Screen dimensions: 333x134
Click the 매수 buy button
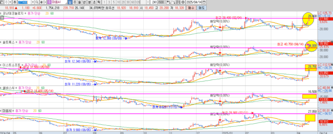click(191, 8)
